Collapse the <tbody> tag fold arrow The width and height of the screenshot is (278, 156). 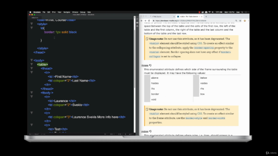click(x=32, y=93)
